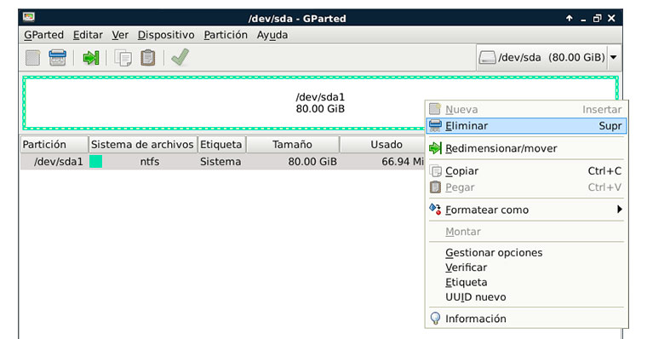This screenshot has width=647, height=339.
Task: Choose Gestionar opciones in context menu
Action: pos(526,253)
